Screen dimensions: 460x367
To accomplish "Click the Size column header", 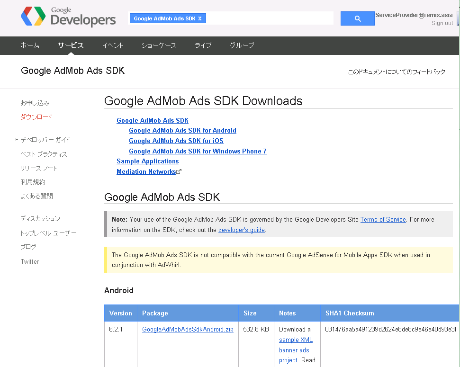I will [x=256, y=313].
